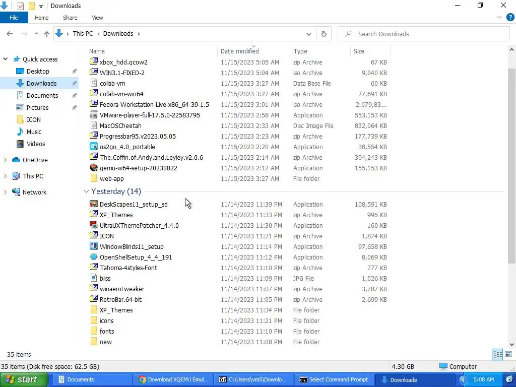516x387 pixels.
Task: Click the new folder quick access toolbar icon
Action: [32, 6]
